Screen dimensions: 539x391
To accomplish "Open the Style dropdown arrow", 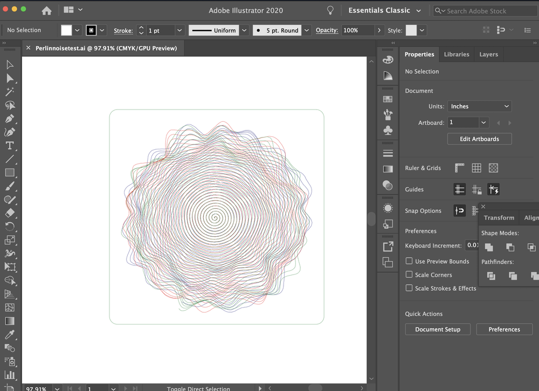I will 422,30.
